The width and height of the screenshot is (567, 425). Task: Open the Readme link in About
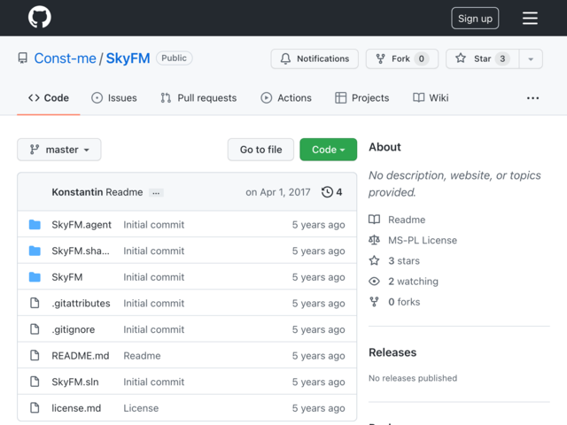pos(407,220)
